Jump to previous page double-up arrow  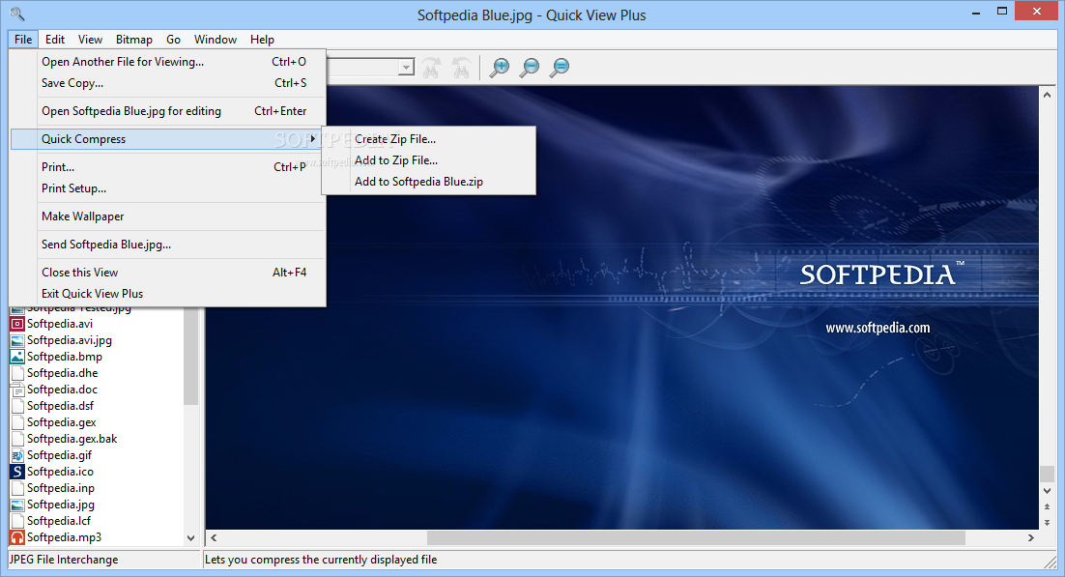pos(1047,507)
